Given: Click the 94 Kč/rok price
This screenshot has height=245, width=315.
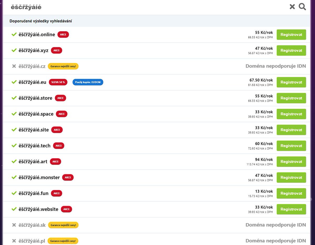Looking at the screenshot, I should 264,160.
